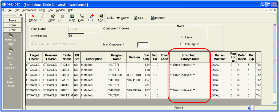Image resolution: width=279 pixels, height=112 pixels.
Task: Select table name cell F0911
Action: 67,85
